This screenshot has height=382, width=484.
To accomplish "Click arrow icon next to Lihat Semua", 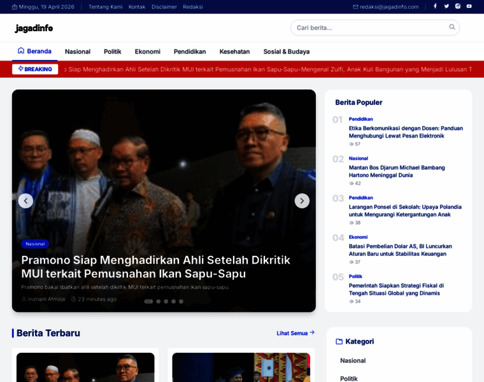I will click(312, 332).
